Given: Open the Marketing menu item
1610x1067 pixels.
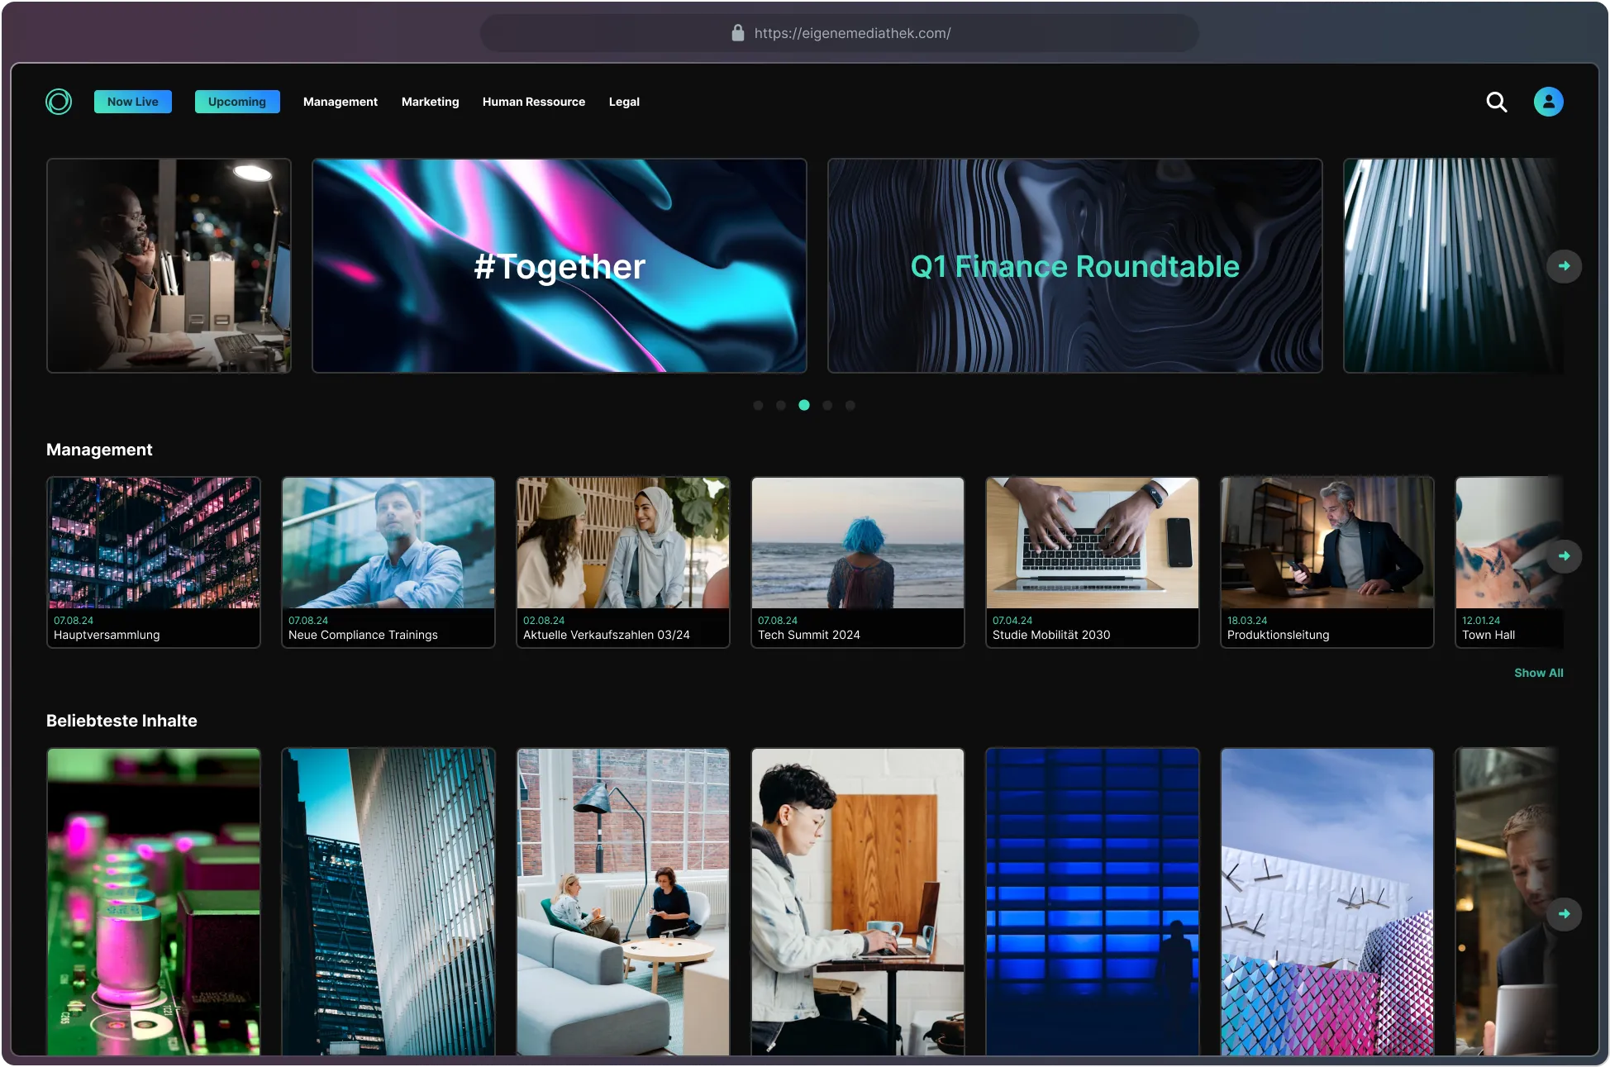Looking at the screenshot, I should click(431, 102).
